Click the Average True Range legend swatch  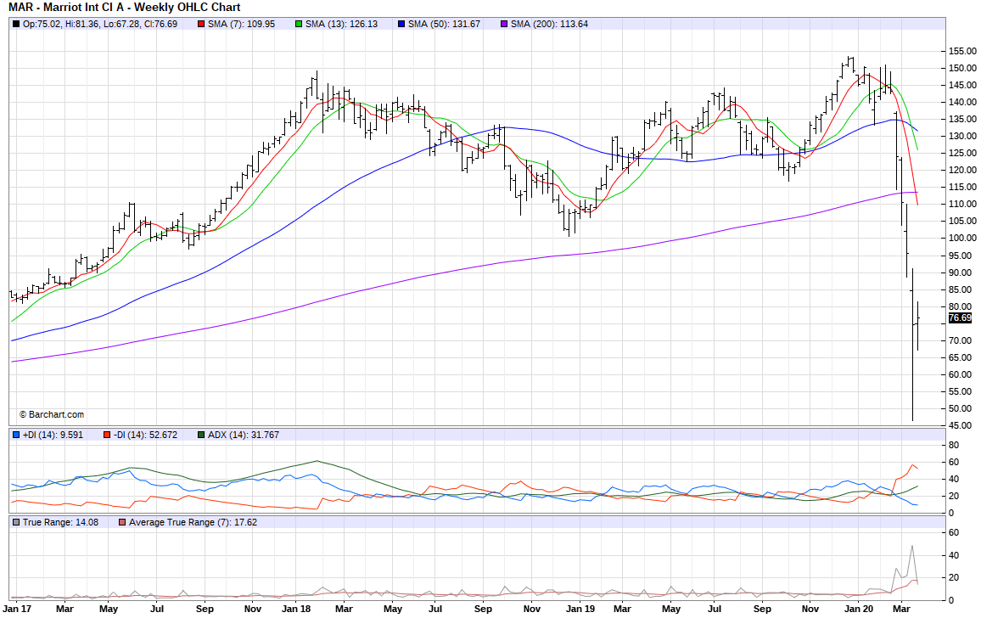(122, 522)
